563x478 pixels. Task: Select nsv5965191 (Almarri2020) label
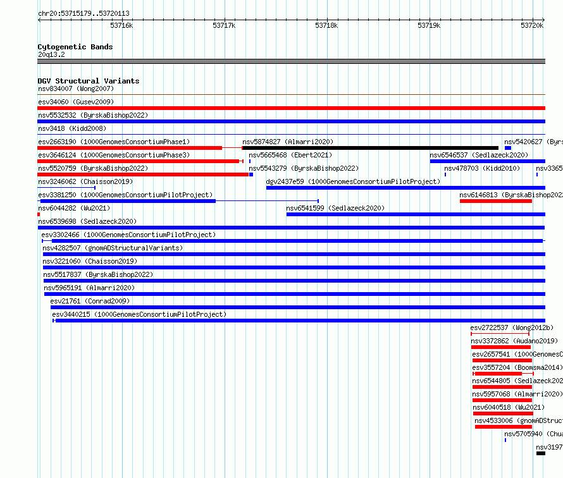tap(89, 288)
